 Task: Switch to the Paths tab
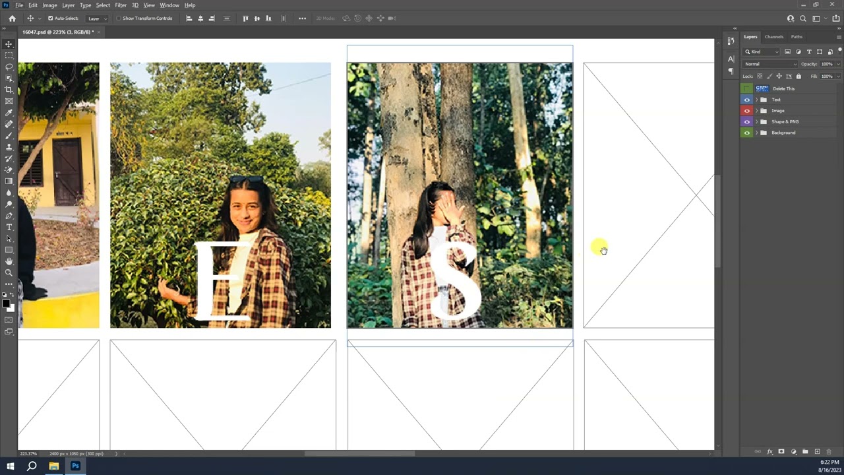pos(797,37)
